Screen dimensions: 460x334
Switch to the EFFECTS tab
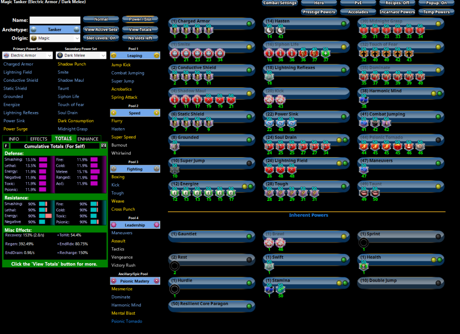[x=39, y=139]
